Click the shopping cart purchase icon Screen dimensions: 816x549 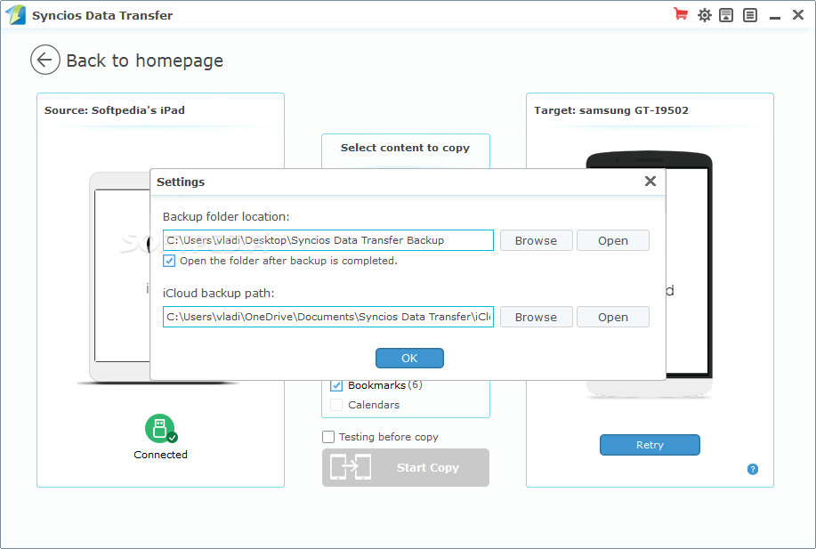coord(680,14)
